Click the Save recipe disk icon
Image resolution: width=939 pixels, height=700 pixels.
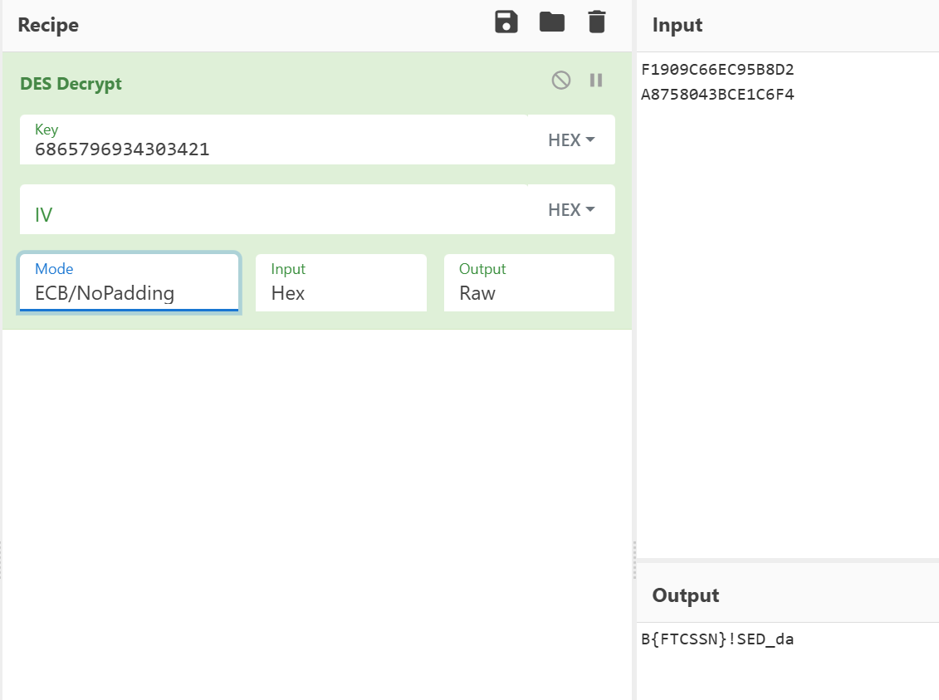[506, 22]
